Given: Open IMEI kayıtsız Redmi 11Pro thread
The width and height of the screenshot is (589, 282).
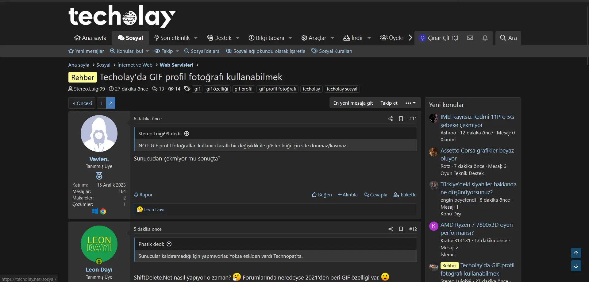Looking at the screenshot, I should [x=477, y=121].
